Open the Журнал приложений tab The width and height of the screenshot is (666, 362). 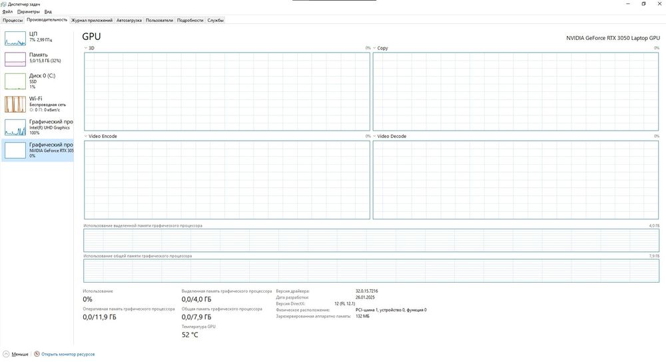92,20
